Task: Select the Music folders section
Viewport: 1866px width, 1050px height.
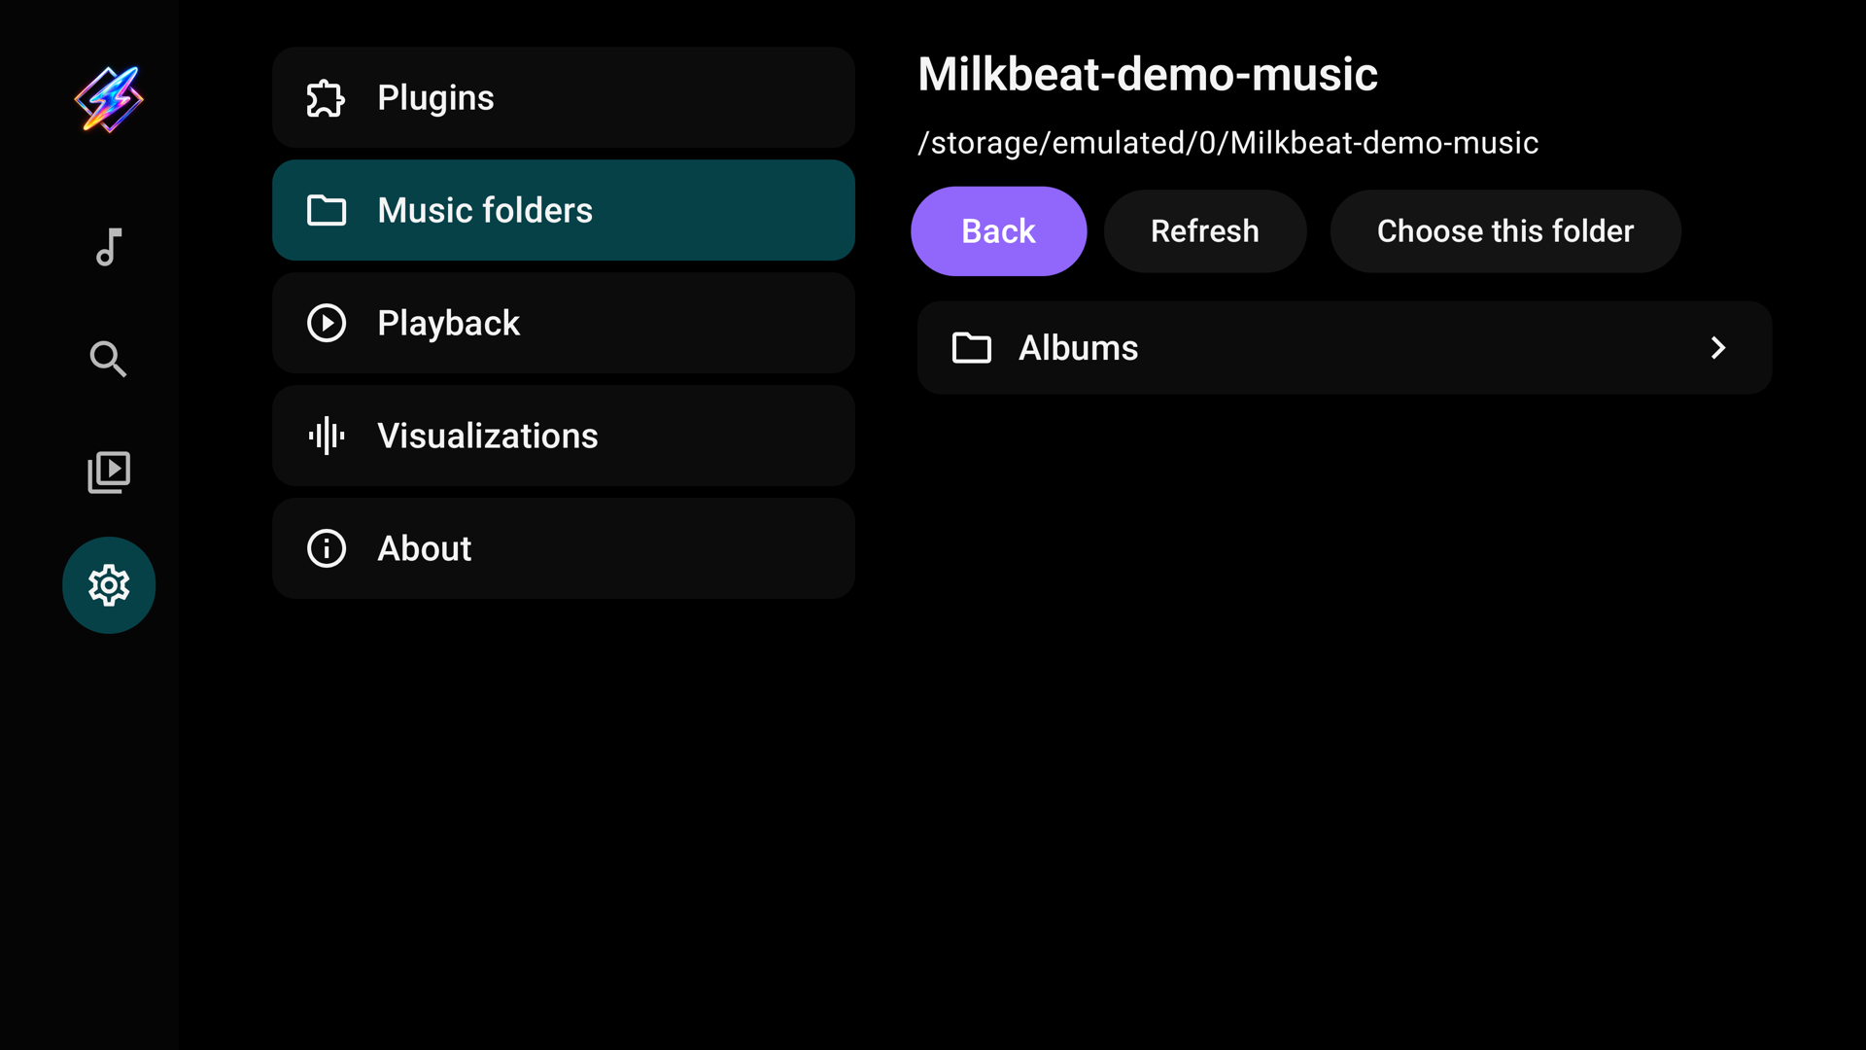Action: coord(564,210)
